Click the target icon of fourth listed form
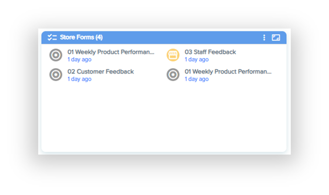Image resolution: width=329 pixels, height=195 pixels. point(173,75)
